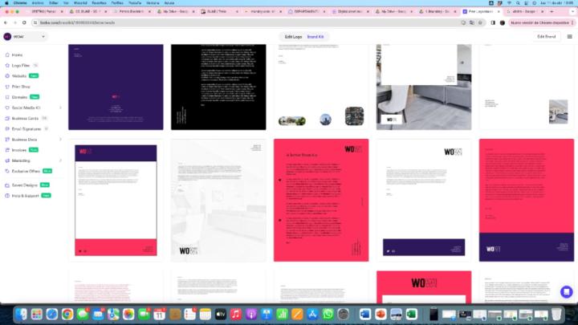Open Safari from the Dock
Image resolution: width=578 pixels, height=325 pixels.
point(52,315)
